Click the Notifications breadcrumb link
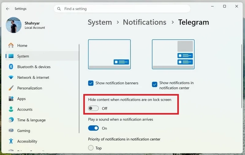Screen dimensions: 245x155 (145, 22)
